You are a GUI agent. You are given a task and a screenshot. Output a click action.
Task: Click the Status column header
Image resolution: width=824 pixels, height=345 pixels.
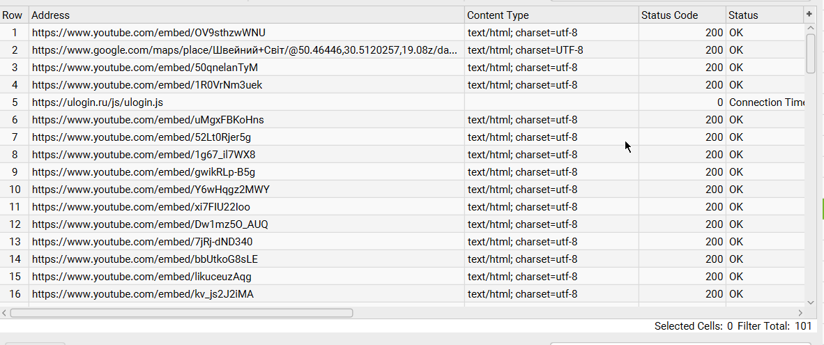(x=763, y=15)
